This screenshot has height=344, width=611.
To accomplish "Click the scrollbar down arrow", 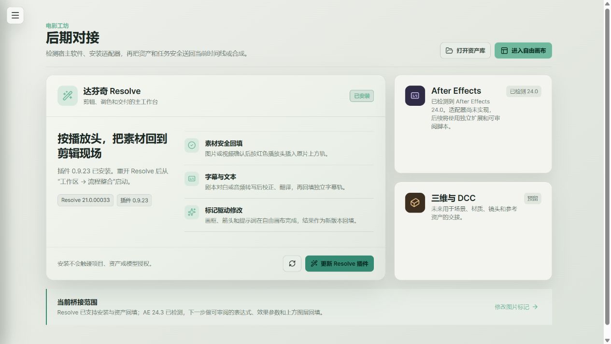I will click(x=607, y=340).
